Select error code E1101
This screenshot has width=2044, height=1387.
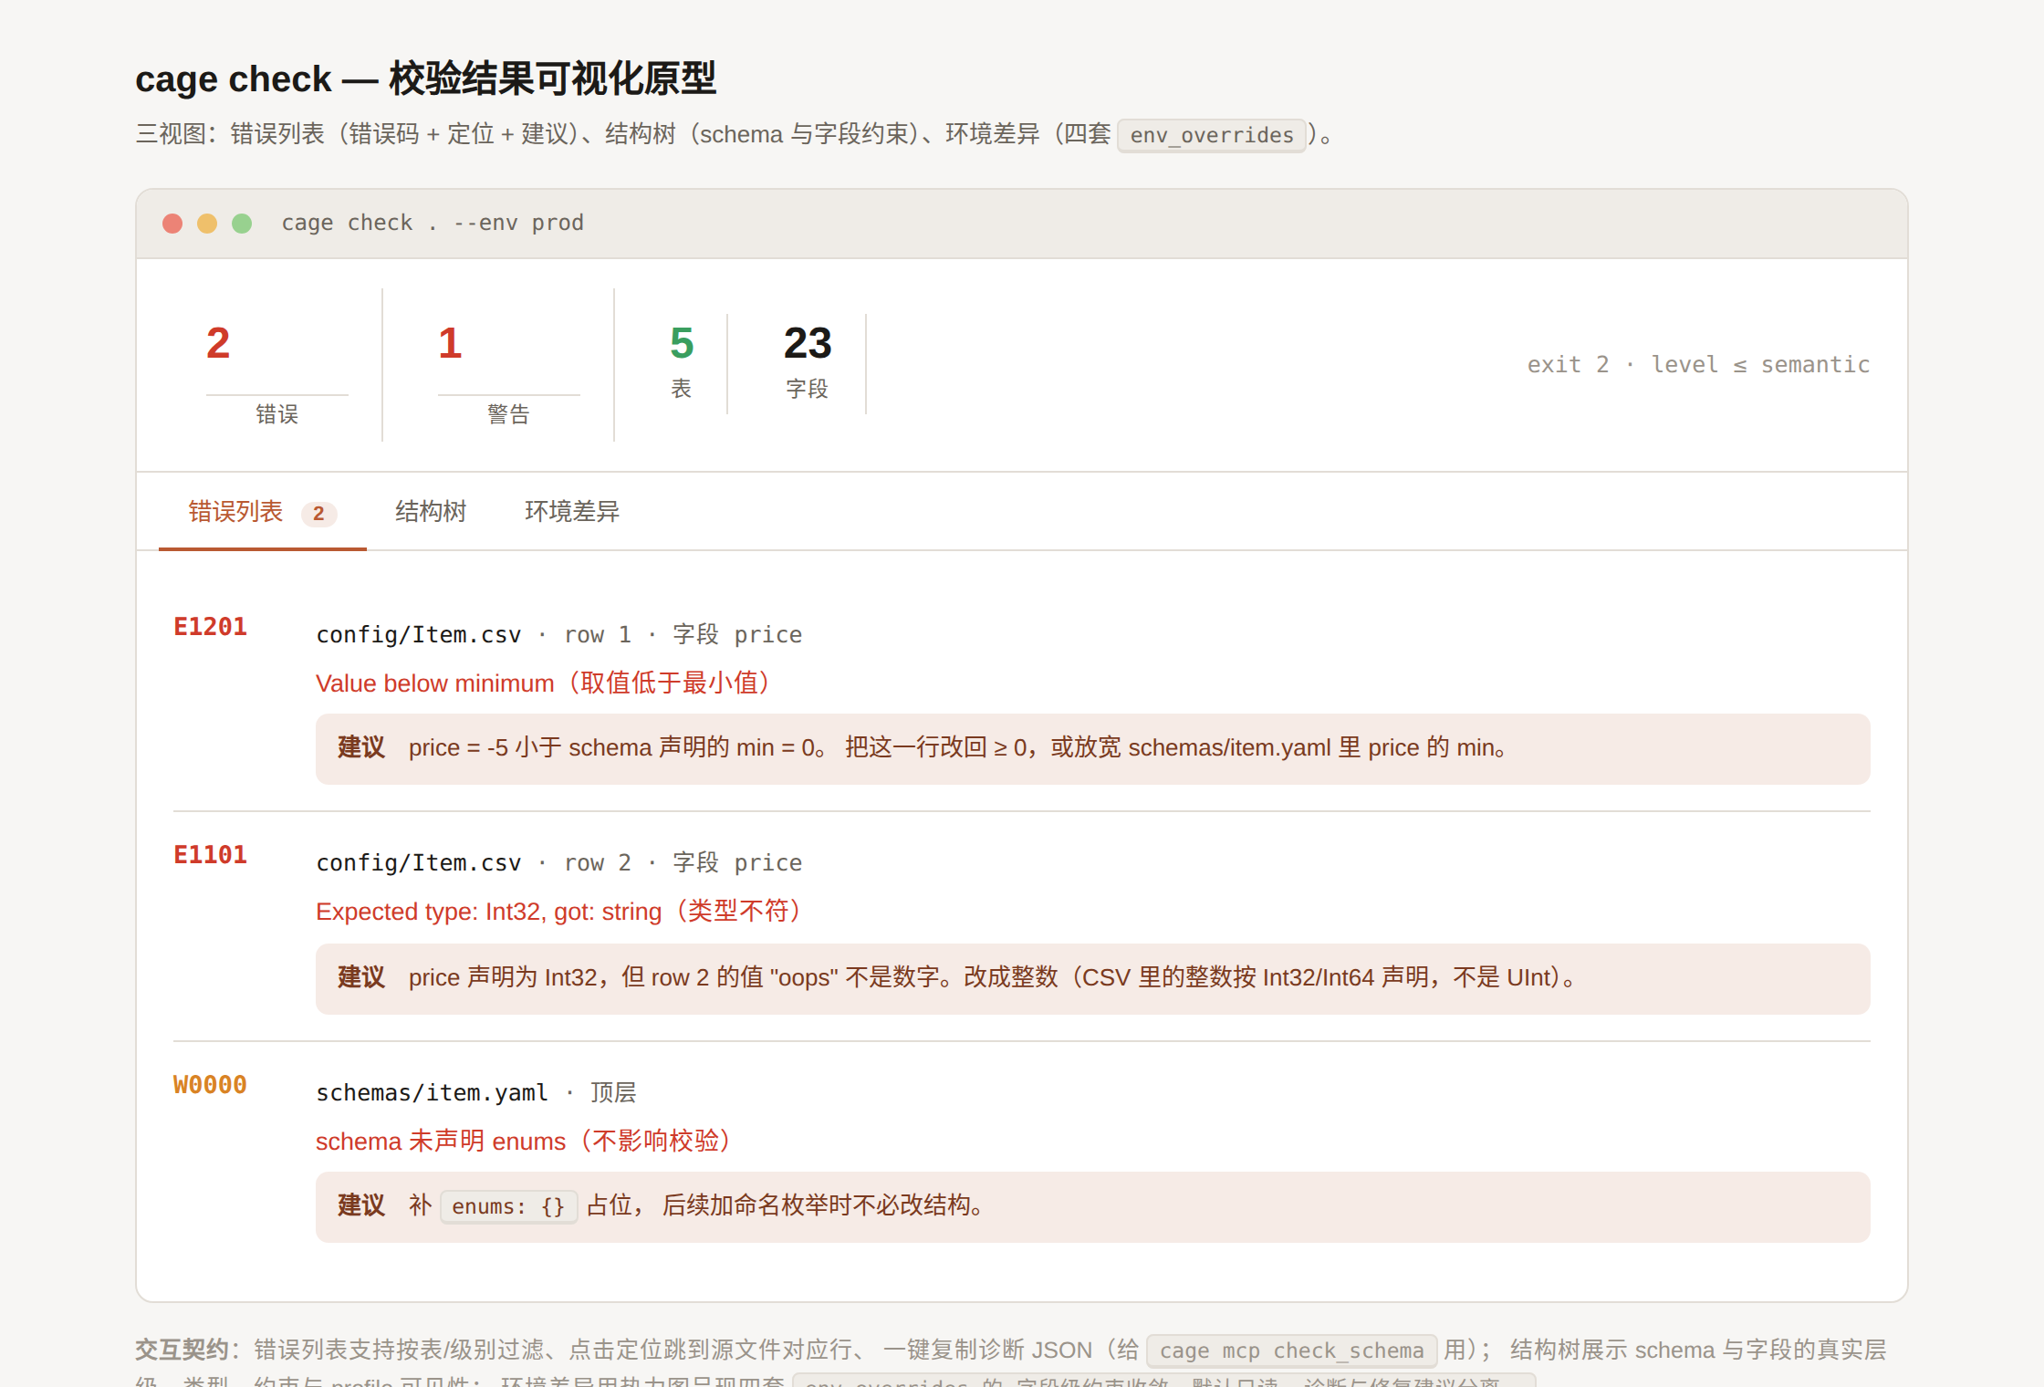pos(210,855)
